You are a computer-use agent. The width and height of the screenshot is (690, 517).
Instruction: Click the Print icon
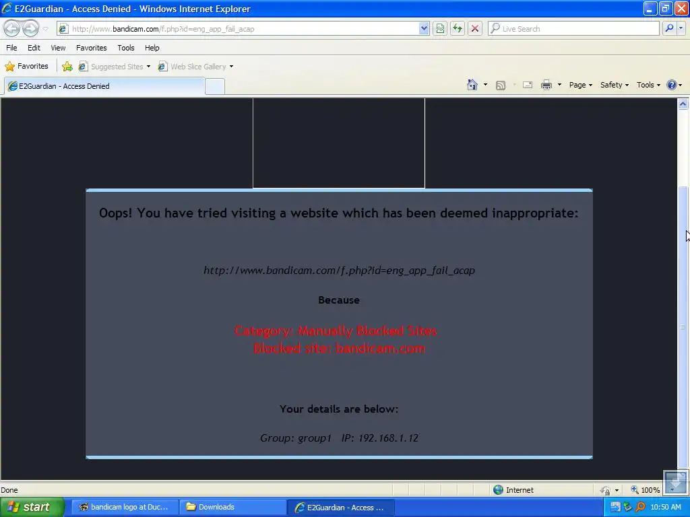coord(546,85)
